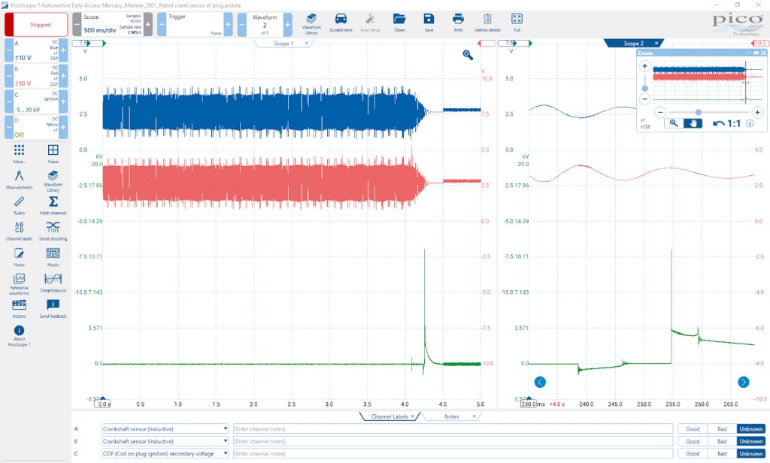The width and height of the screenshot is (770, 463).
Task: Click the red Stopped button
Action: click(x=36, y=25)
